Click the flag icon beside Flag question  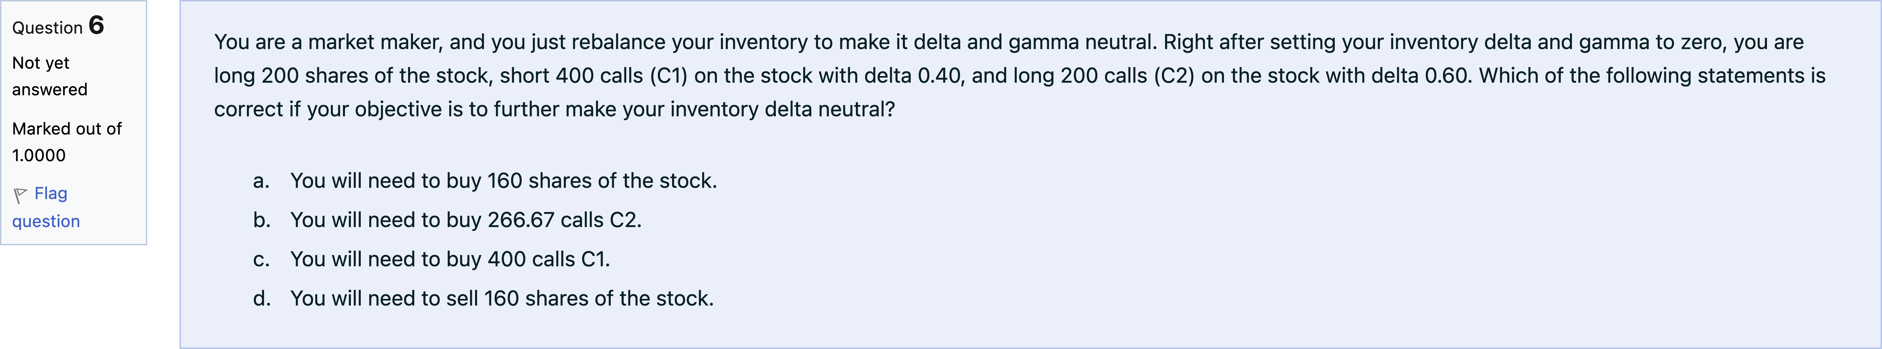(20, 195)
